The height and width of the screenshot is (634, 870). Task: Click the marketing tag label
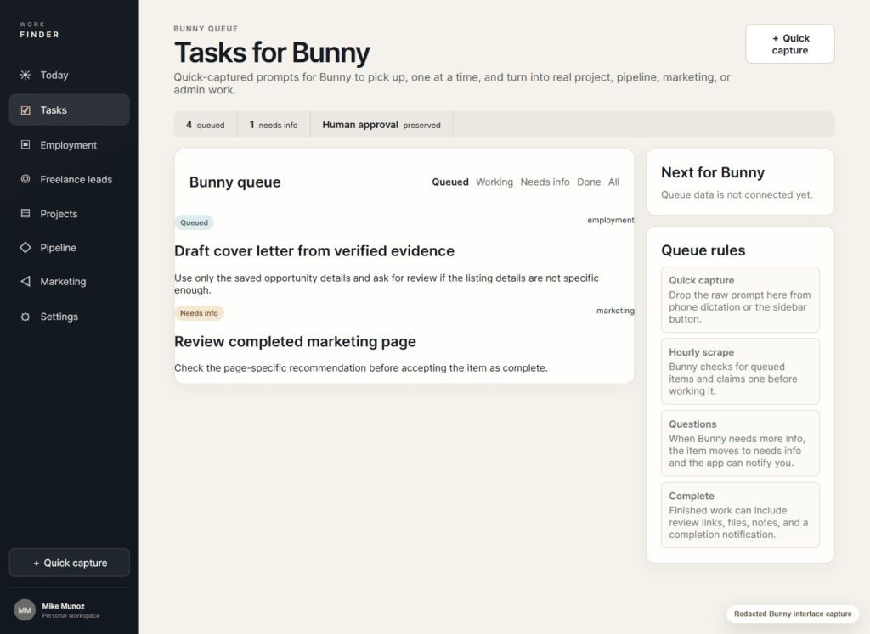[x=615, y=311]
